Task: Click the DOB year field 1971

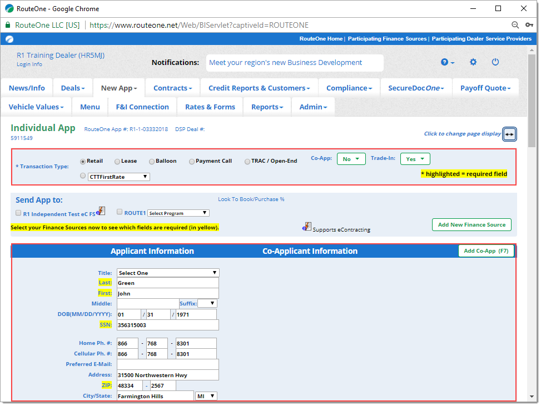Action: (196, 315)
